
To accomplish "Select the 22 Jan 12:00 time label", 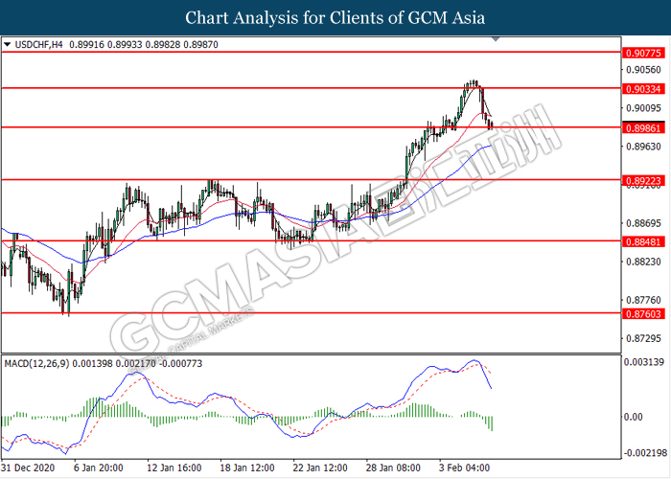I will [321, 468].
